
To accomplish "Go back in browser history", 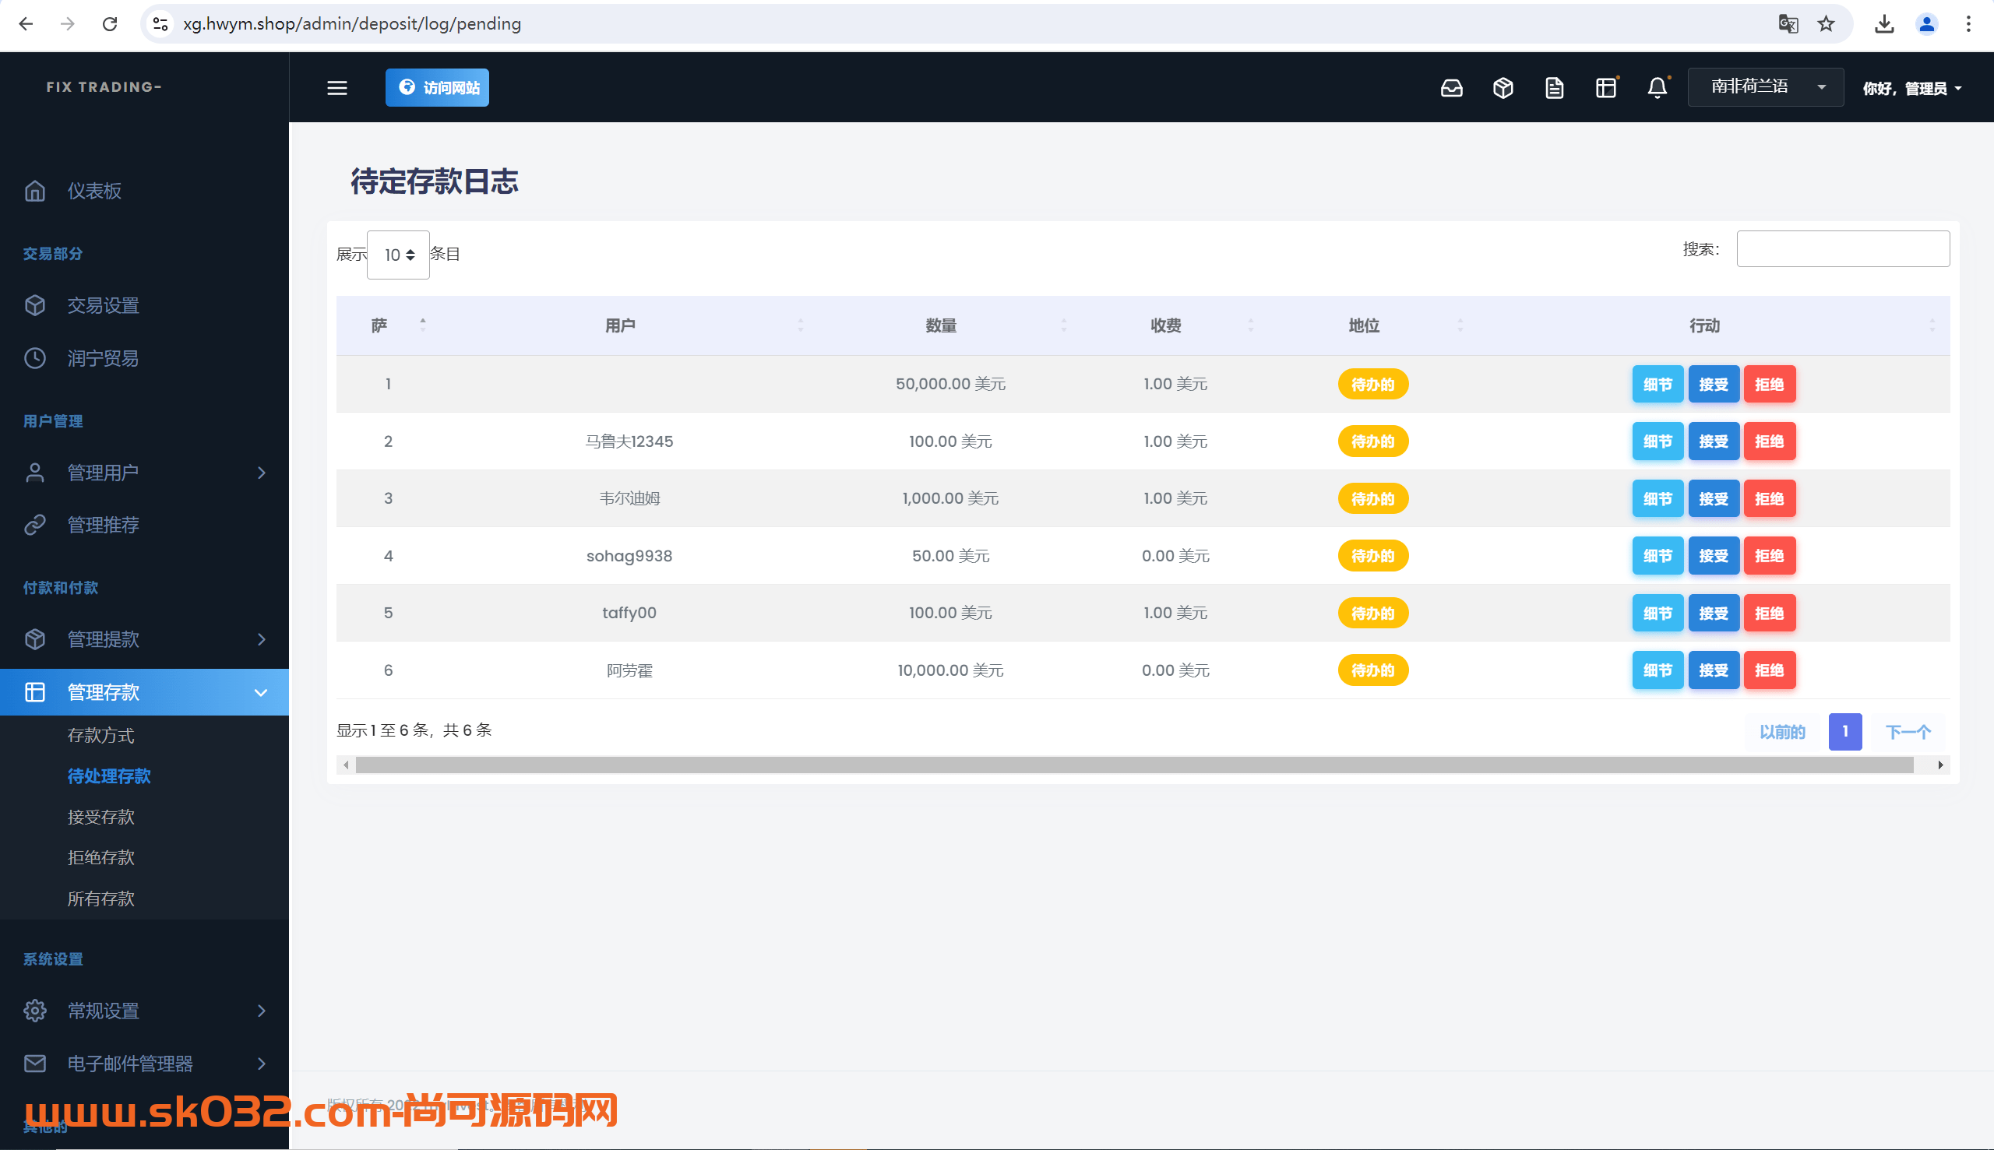I will pos(26,23).
